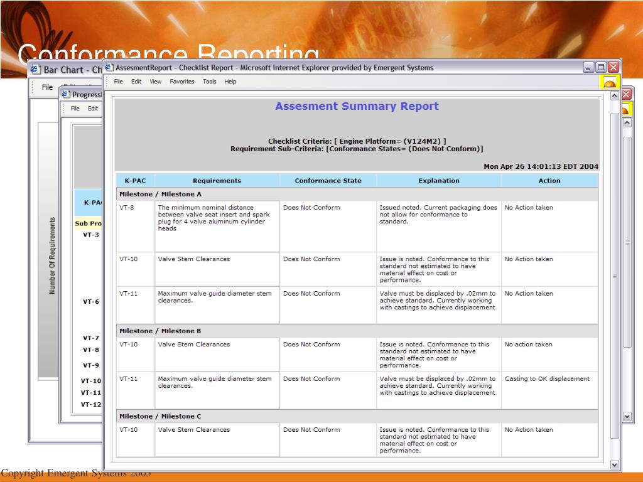Close the AssesmentReport window

click(x=613, y=68)
